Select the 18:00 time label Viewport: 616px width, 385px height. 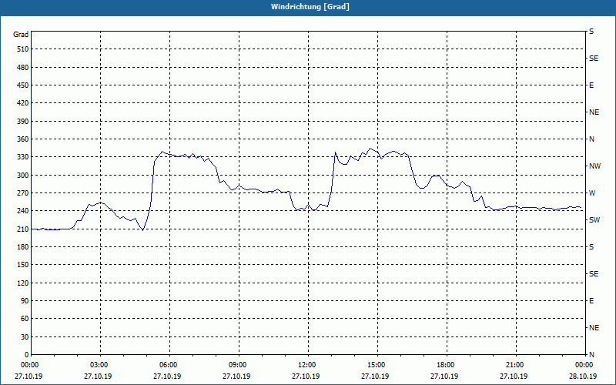pos(445,365)
